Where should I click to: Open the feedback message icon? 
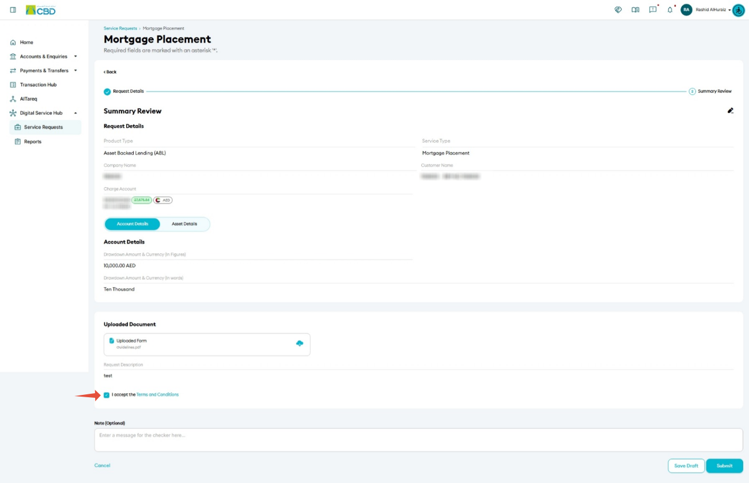pos(653,10)
